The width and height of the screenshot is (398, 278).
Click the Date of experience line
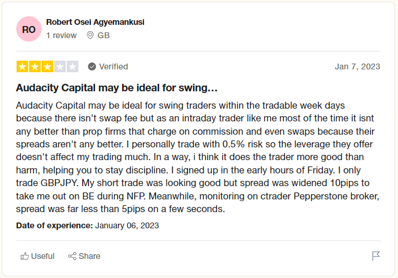point(87,225)
